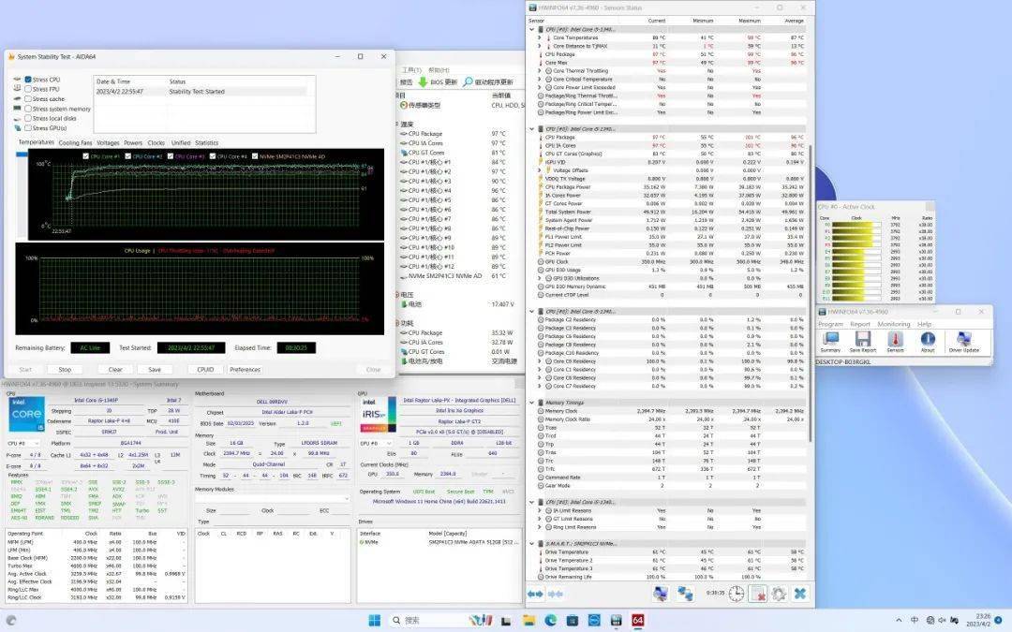Image resolution: width=1012 pixels, height=632 pixels.
Task: Click the Clear button in AIDA64
Action: click(x=115, y=370)
